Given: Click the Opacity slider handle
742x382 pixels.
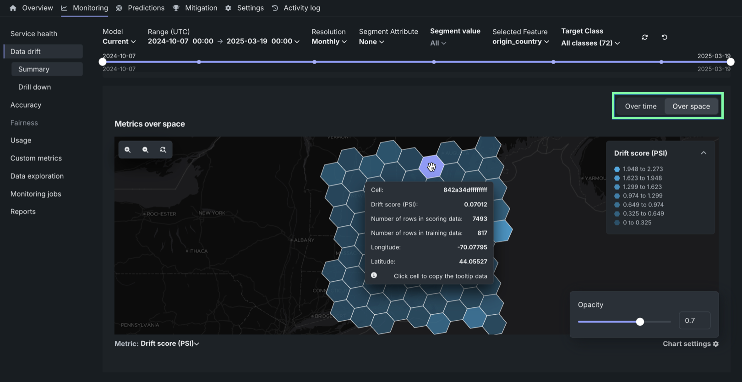Looking at the screenshot, I should 640,322.
